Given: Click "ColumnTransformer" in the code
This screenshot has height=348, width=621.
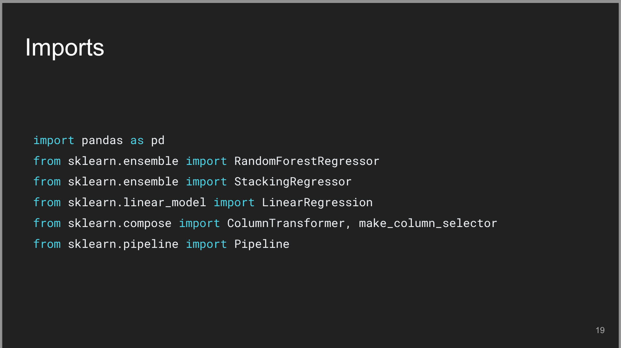Looking at the screenshot, I should [x=286, y=223].
